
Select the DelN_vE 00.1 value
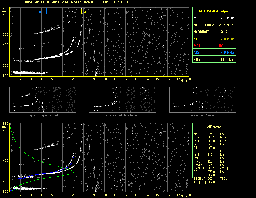coord(212,168)
